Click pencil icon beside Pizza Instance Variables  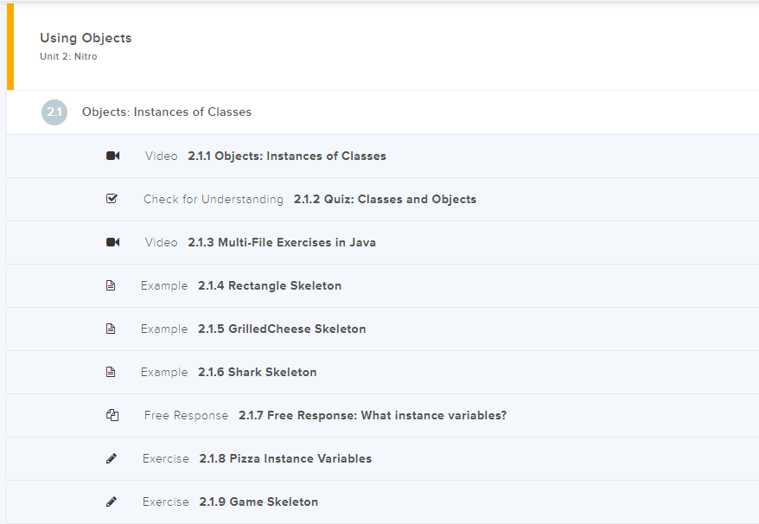click(x=111, y=458)
